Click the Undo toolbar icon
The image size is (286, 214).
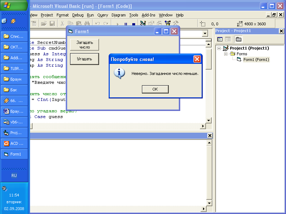97,24
